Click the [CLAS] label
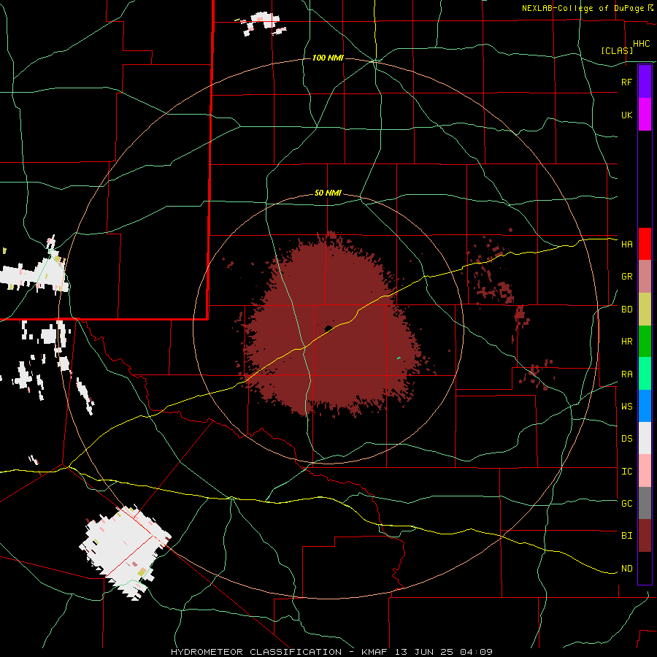 (x=617, y=50)
